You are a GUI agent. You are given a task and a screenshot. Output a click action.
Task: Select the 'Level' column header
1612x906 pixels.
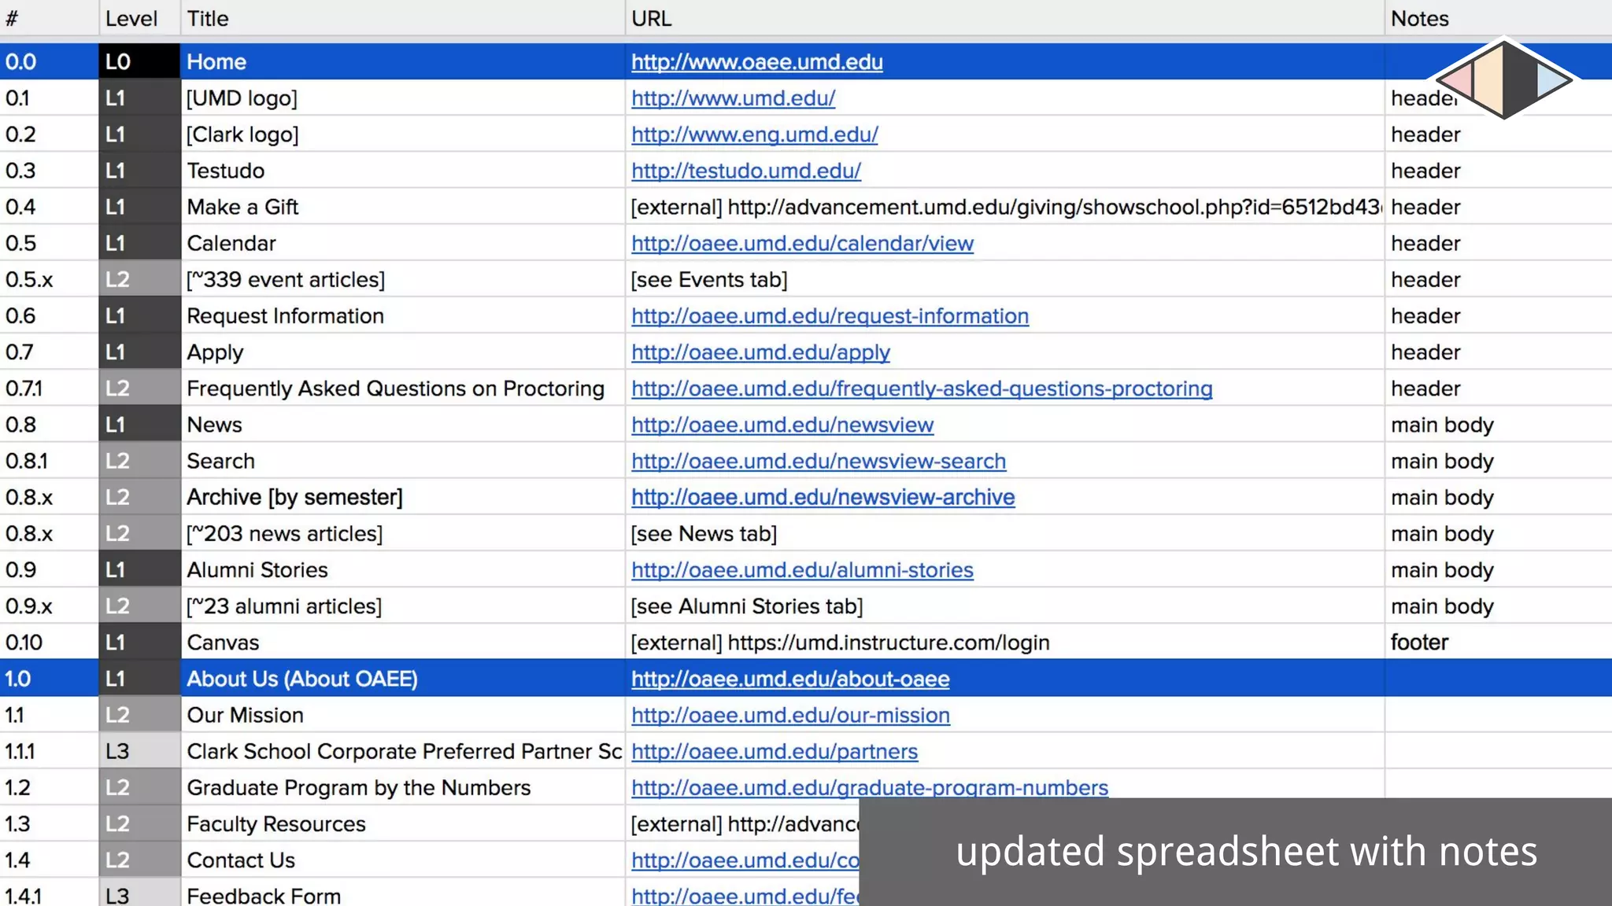(139, 18)
